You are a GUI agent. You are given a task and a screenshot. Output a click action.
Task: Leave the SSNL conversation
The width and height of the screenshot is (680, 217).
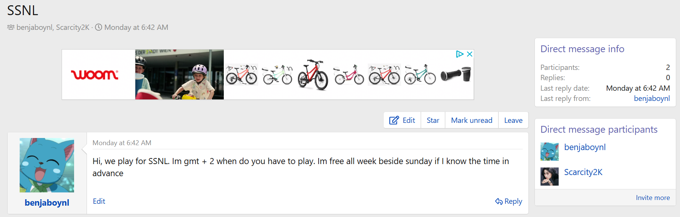513,120
